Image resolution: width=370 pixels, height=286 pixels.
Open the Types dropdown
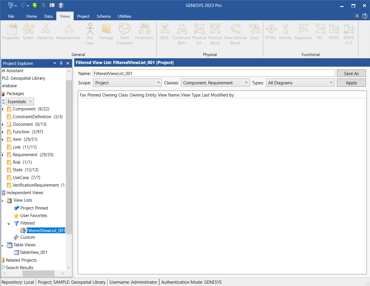[x=300, y=83]
